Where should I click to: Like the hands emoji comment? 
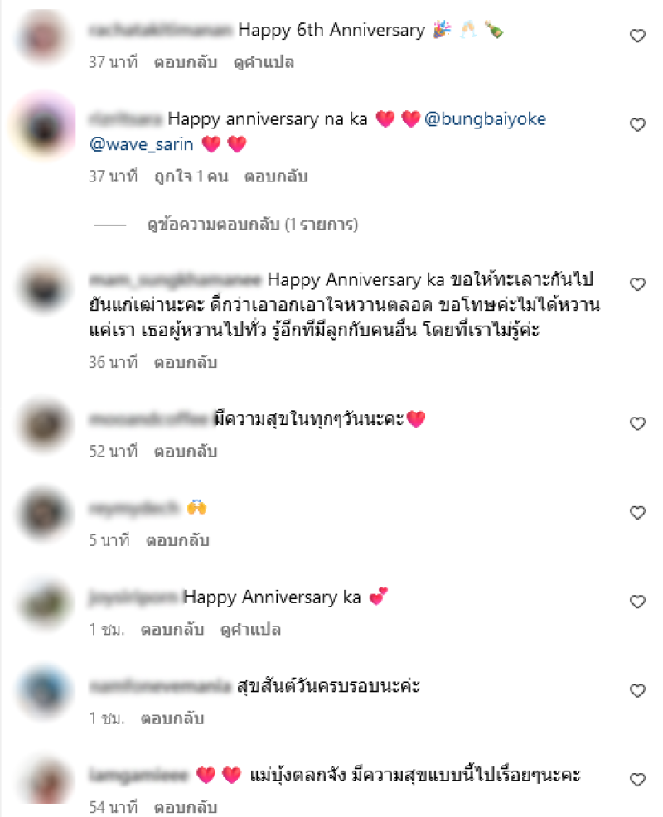637,513
